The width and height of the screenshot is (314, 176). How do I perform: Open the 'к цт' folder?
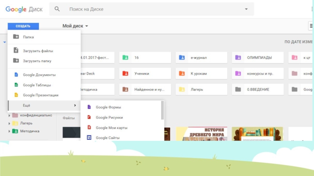pyautogui.click(x=300, y=57)
